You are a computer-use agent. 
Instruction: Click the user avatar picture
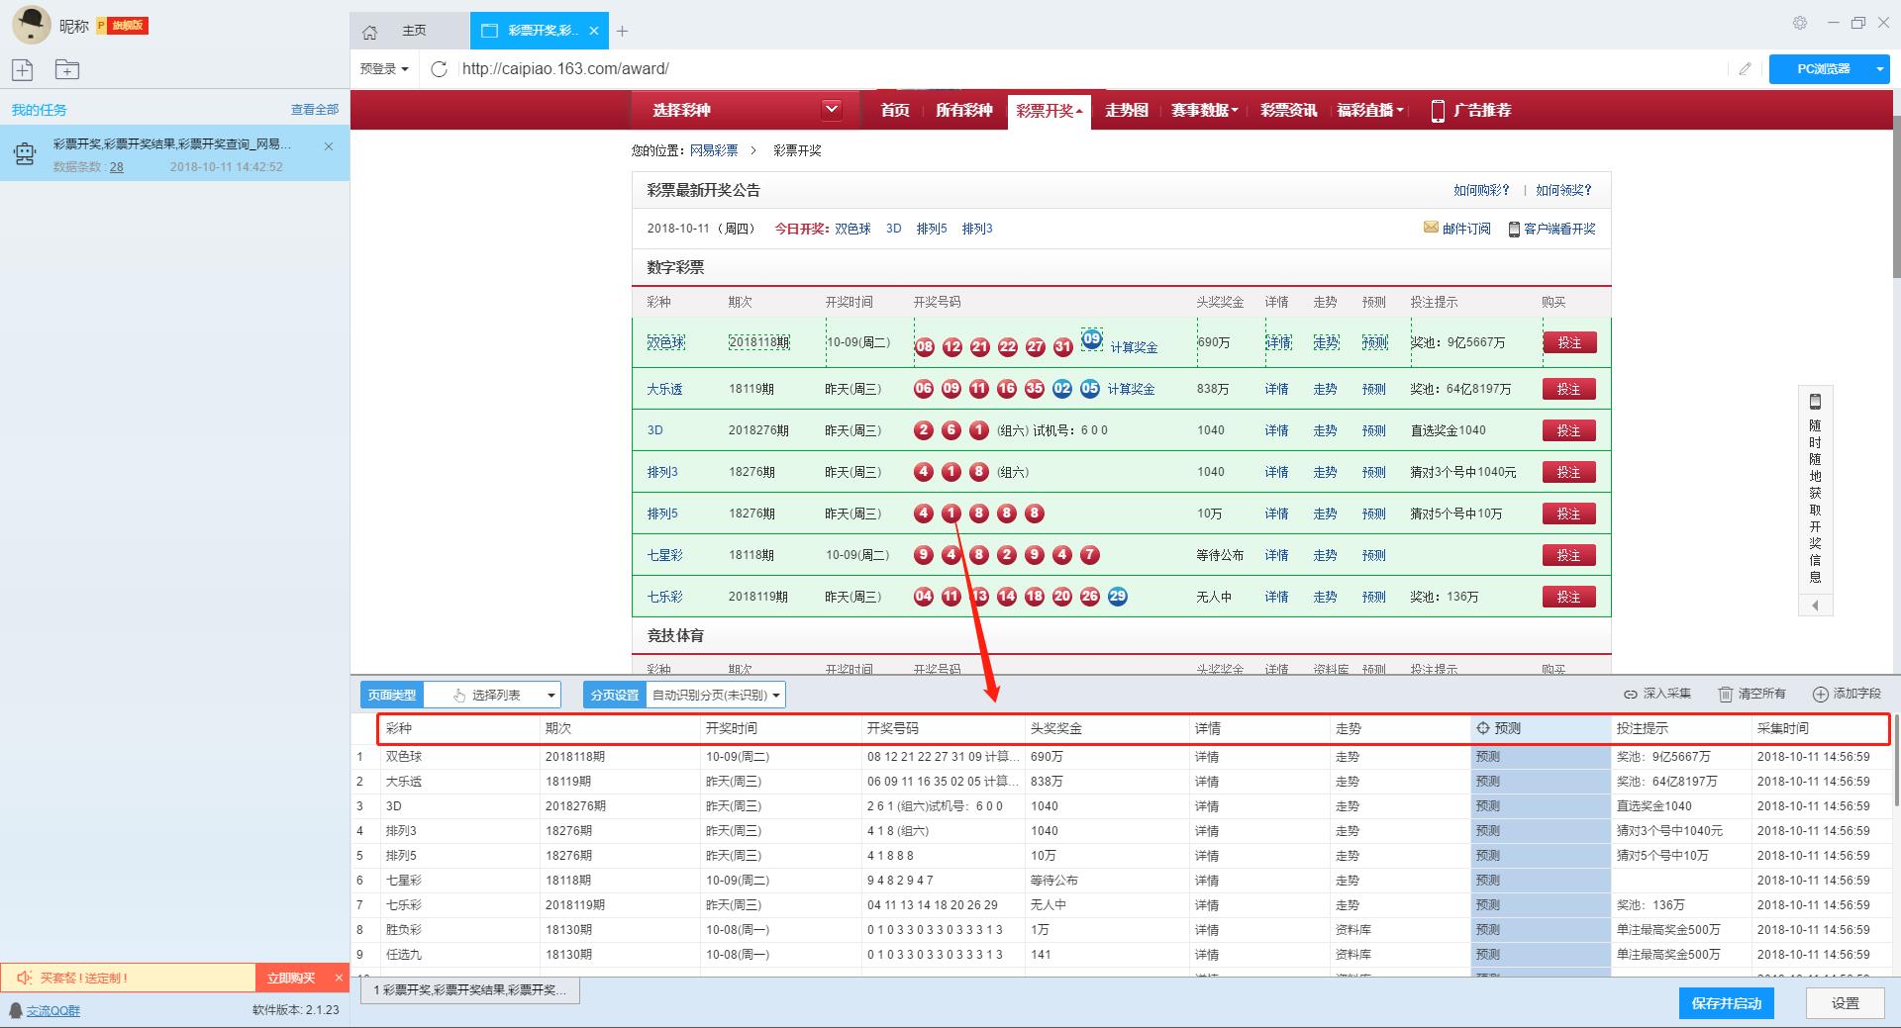coord(31,25)
